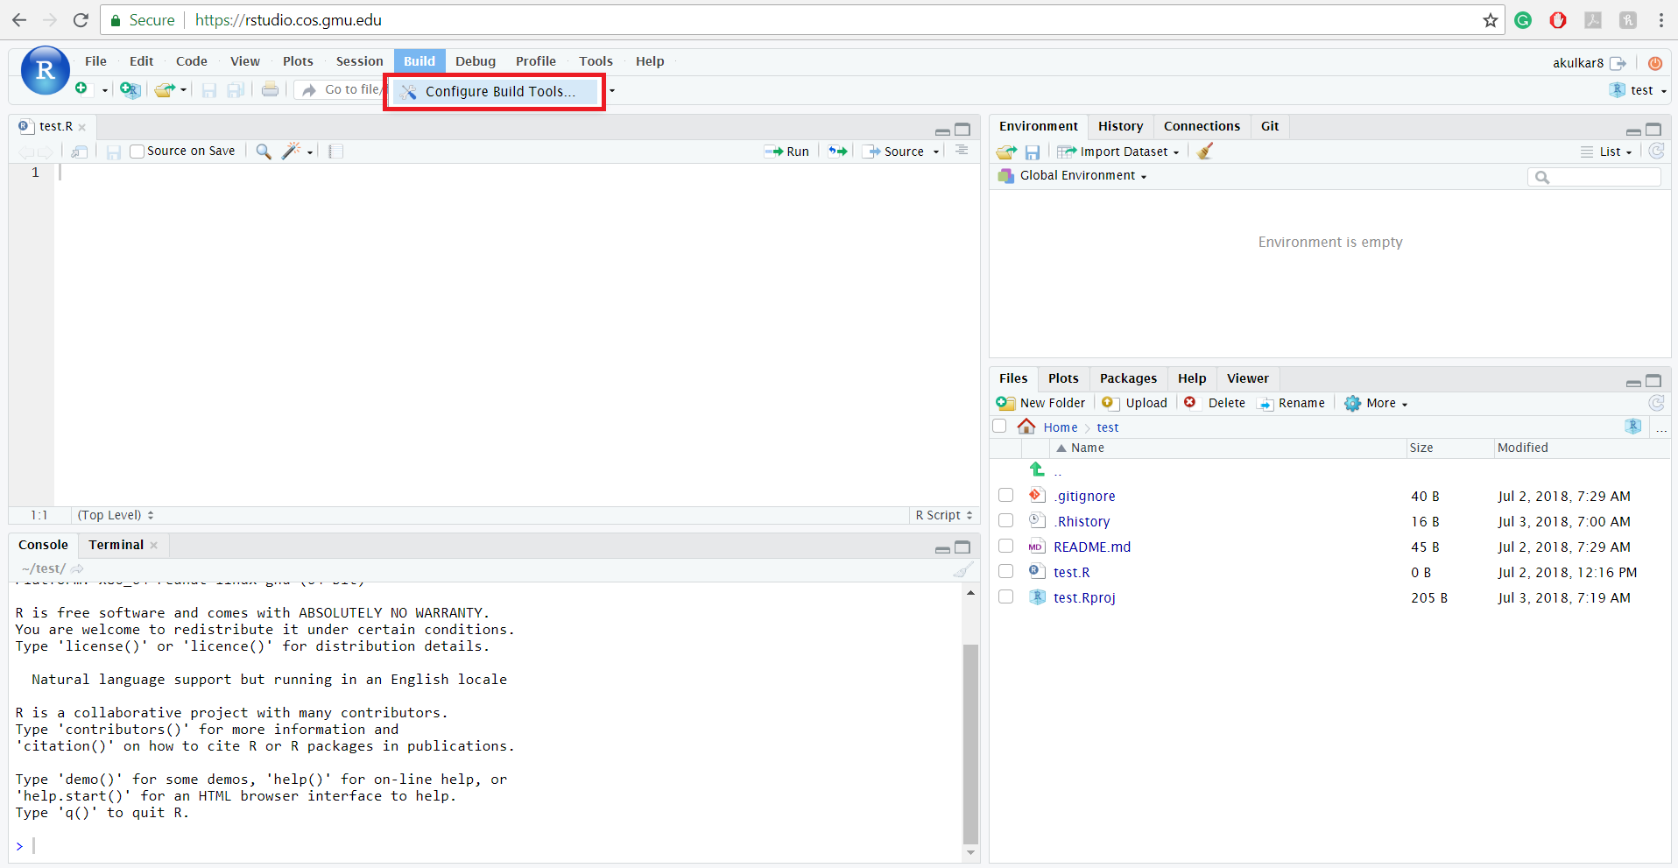Check the test.Rproj file checkbox
The width and height of the screenshot is (1678, 868).
pos(1005,597)
